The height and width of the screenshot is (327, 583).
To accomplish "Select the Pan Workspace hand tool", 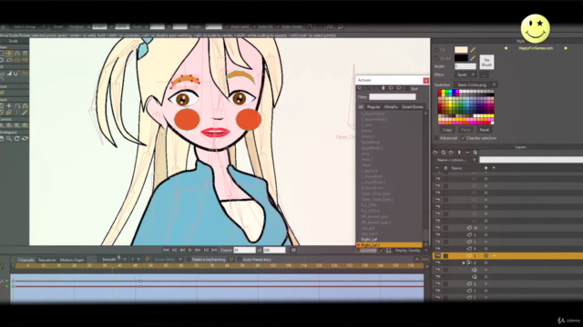I will [x=2, y=139].
